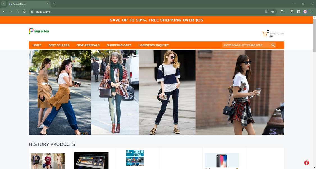Open NEW ARRIVALS menu
316x169 pixels.
point(88,45)
